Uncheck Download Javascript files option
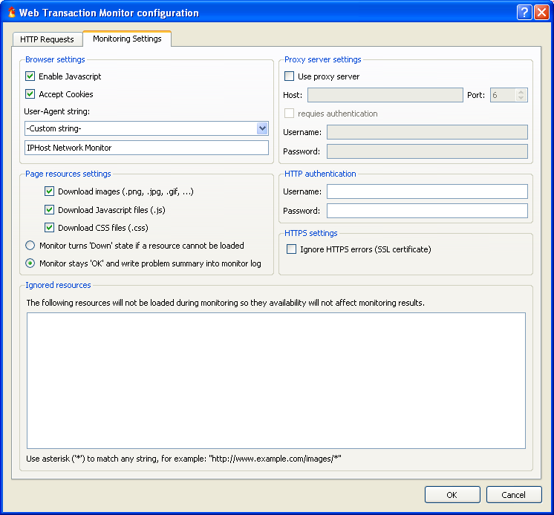Screen dimensions: 554x515 [50, 210]
